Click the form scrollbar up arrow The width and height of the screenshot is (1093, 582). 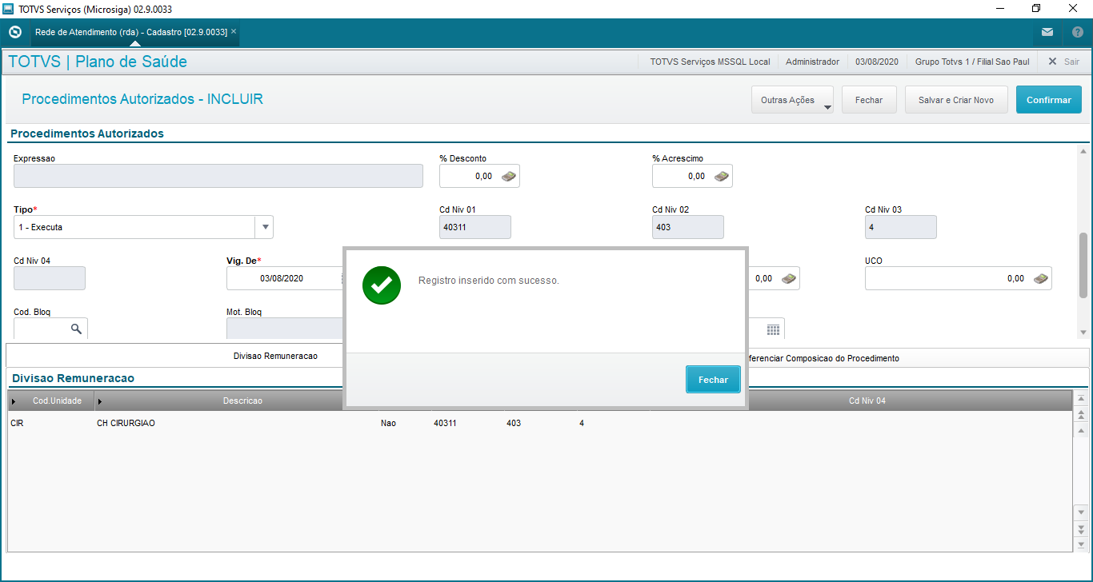(1083, 151)
